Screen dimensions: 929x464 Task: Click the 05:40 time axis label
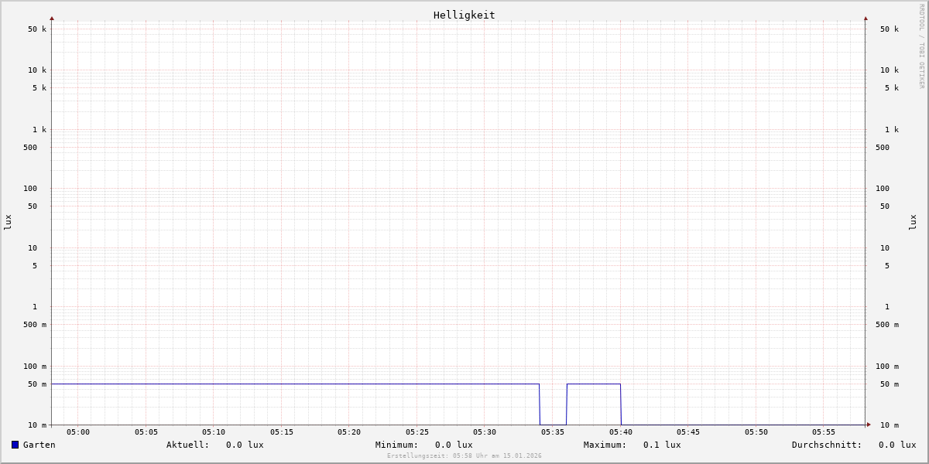coord(621,432)
